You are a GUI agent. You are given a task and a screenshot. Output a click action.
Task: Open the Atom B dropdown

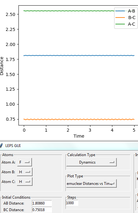click(x=25, y=172)
